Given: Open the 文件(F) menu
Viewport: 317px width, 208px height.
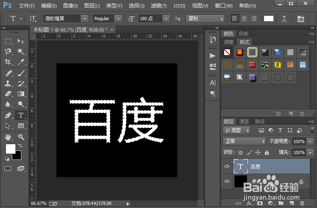Looking at the screenshot, I should [27, 6].
